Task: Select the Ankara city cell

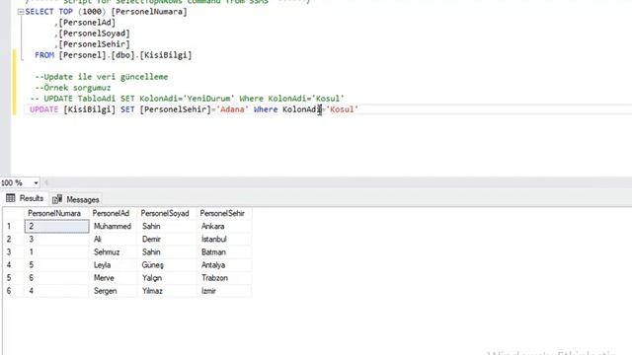Action: click(x=224, y=226)
